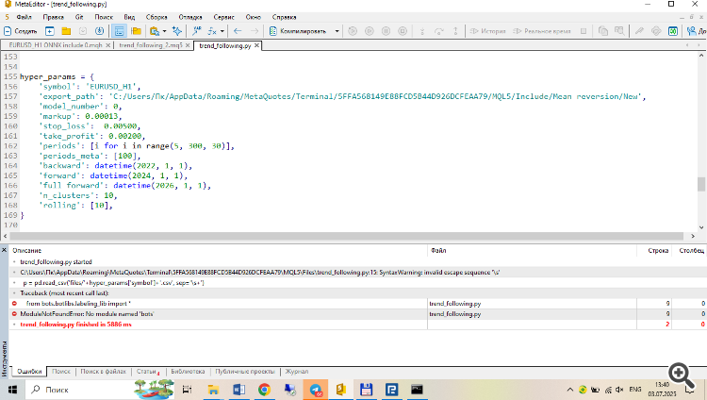This screenshot has height=400, width=707.
Task: Click the styler pen toolbar icon
Action: [639, 31]
